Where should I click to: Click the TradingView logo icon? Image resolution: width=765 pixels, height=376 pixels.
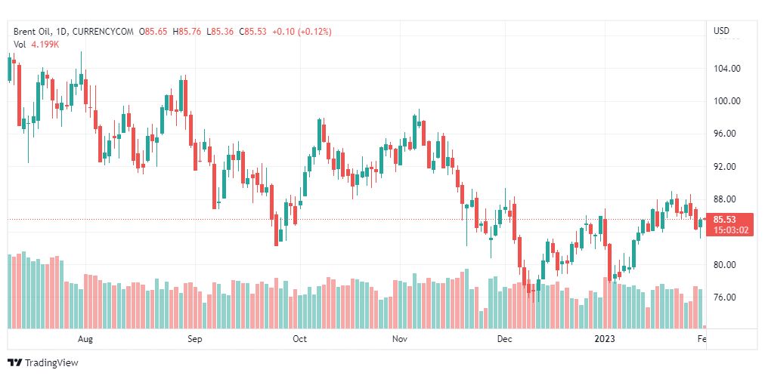coord(14,363)
